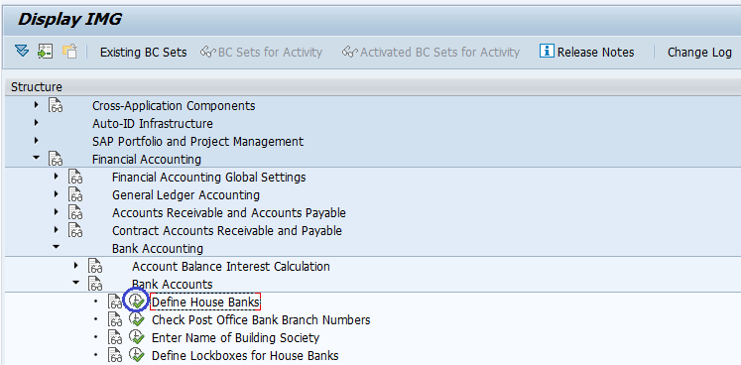Select Accounts Receivable and Accounts Payable text

pos(229,213)
